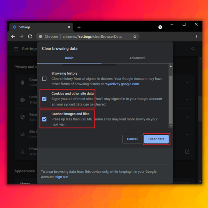Click the settings page scroll down arrow
Screen dimensions: 208x208
click(200, 181)
